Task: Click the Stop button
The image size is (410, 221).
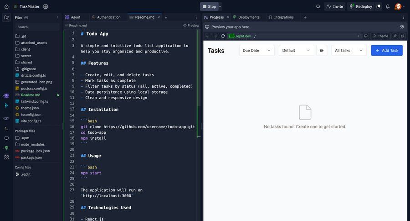Action: [210, 6]
